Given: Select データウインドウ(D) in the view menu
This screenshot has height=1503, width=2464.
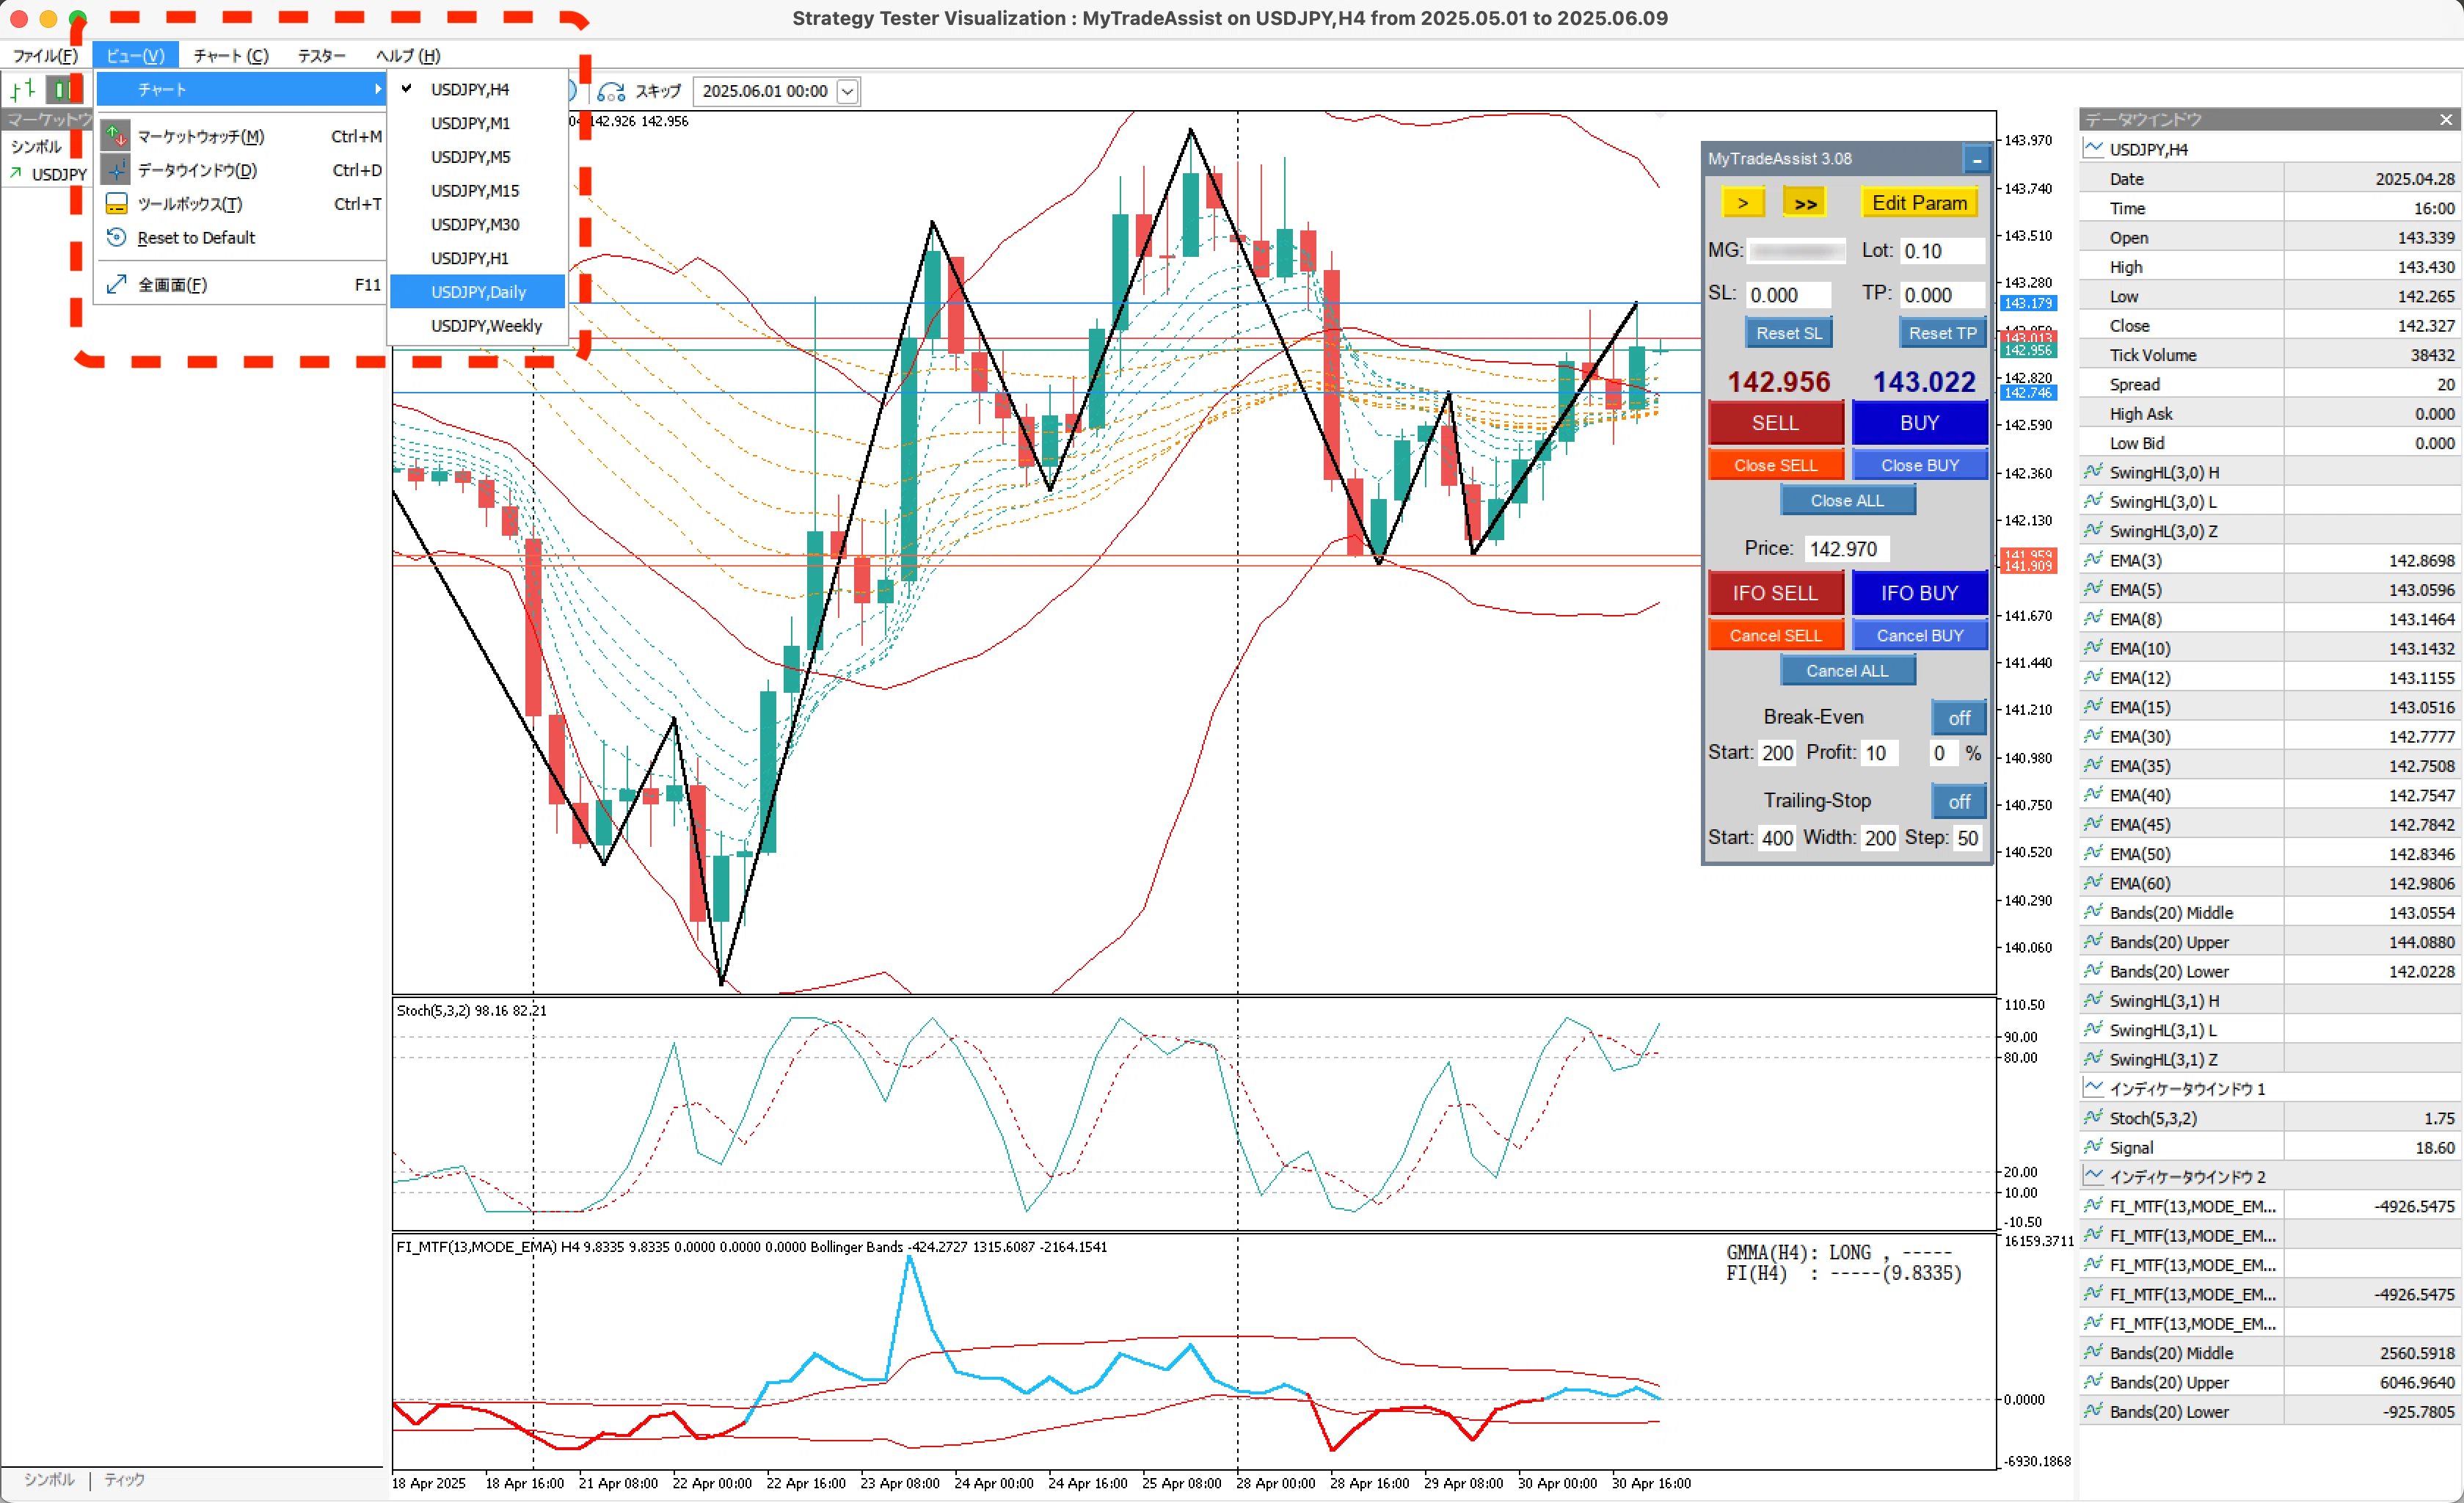Looking at the screenshot, I should [x=241, y=170].
